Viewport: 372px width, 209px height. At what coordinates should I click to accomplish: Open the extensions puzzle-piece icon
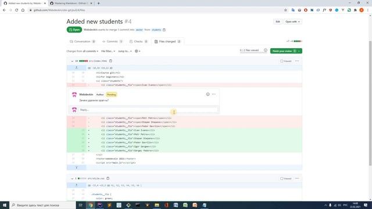(355, 10)
